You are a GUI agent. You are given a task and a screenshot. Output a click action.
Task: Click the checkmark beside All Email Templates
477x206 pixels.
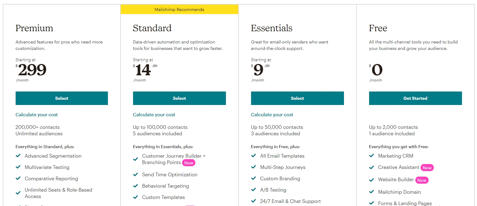(x=254, y=155)
